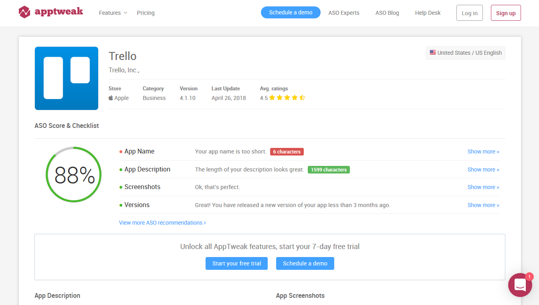Viewport: 539px width, 305px height.
Task: Sign up for an account
Action: 505,12
